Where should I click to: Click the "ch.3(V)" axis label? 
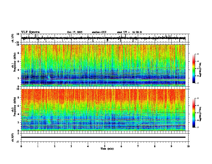tap(13, 137)
